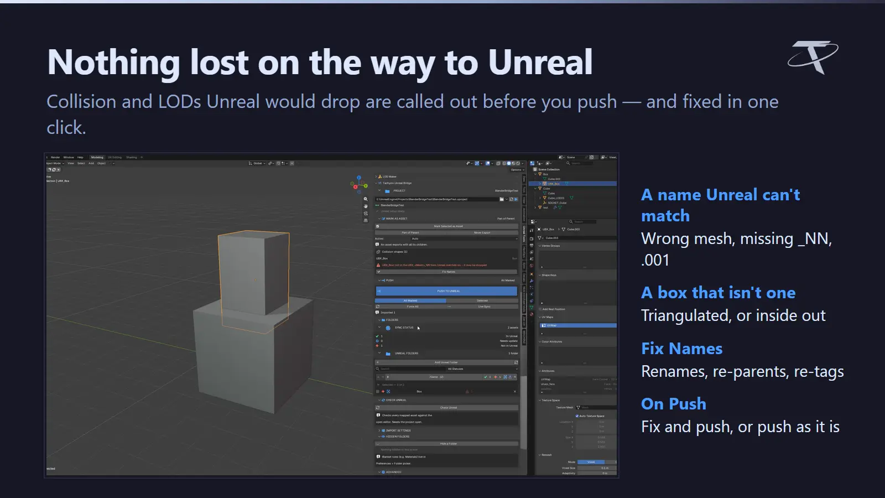Toggle Part of Parent option
885x498 pixels.
tap(410, 232)
